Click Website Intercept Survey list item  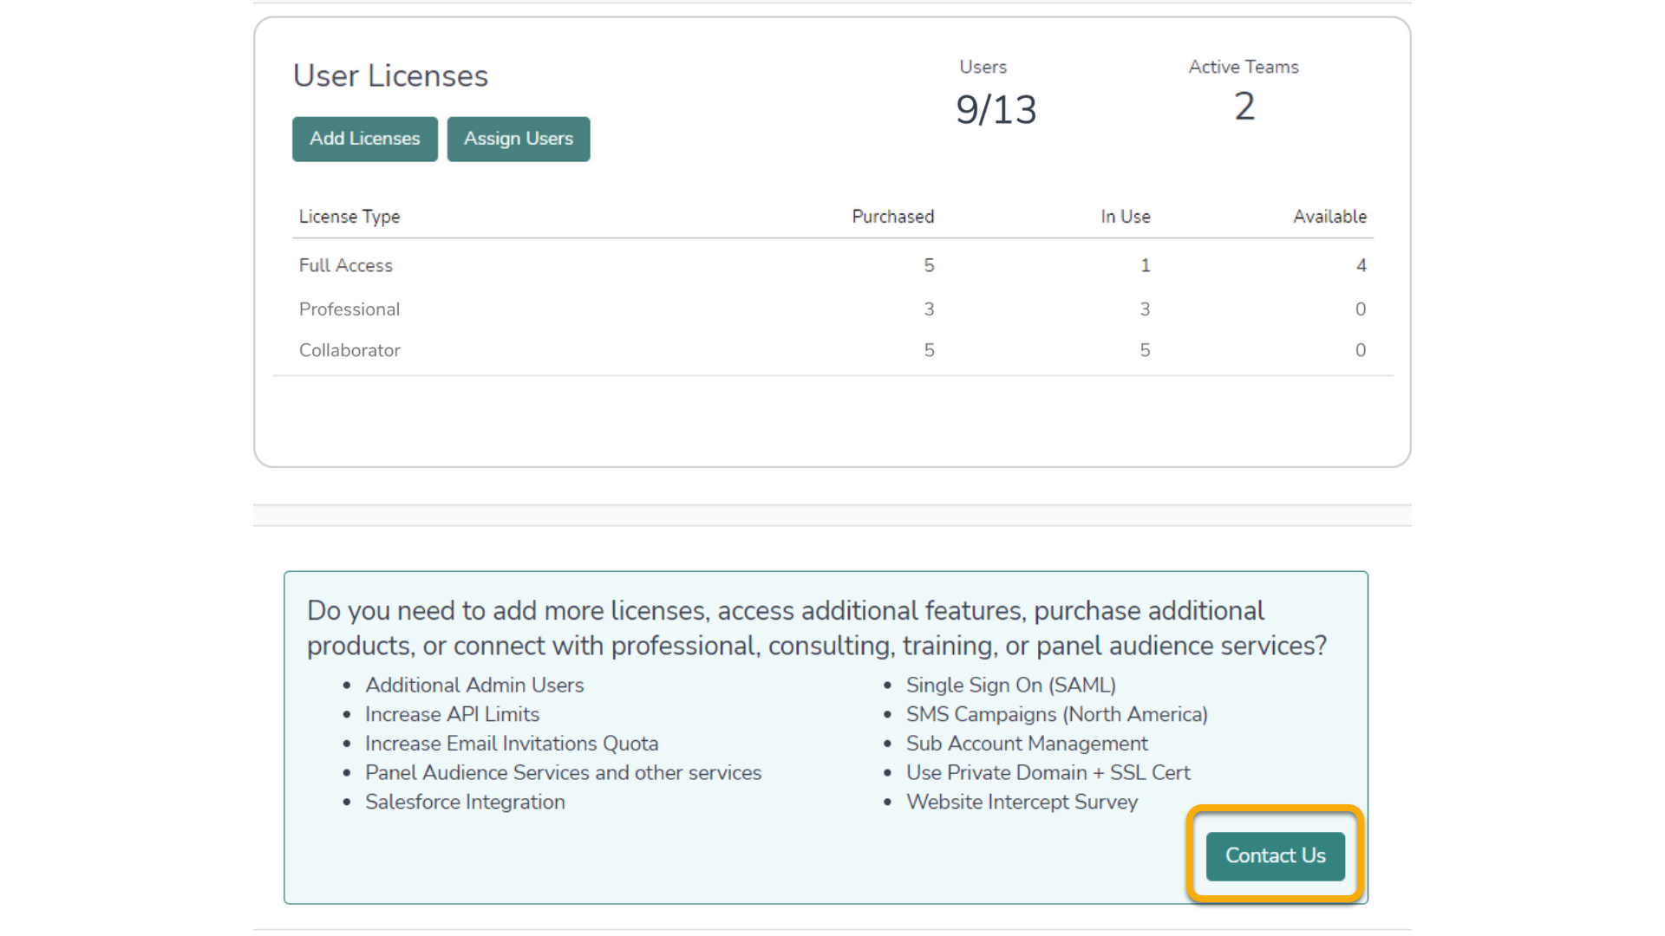[1022, 802]
